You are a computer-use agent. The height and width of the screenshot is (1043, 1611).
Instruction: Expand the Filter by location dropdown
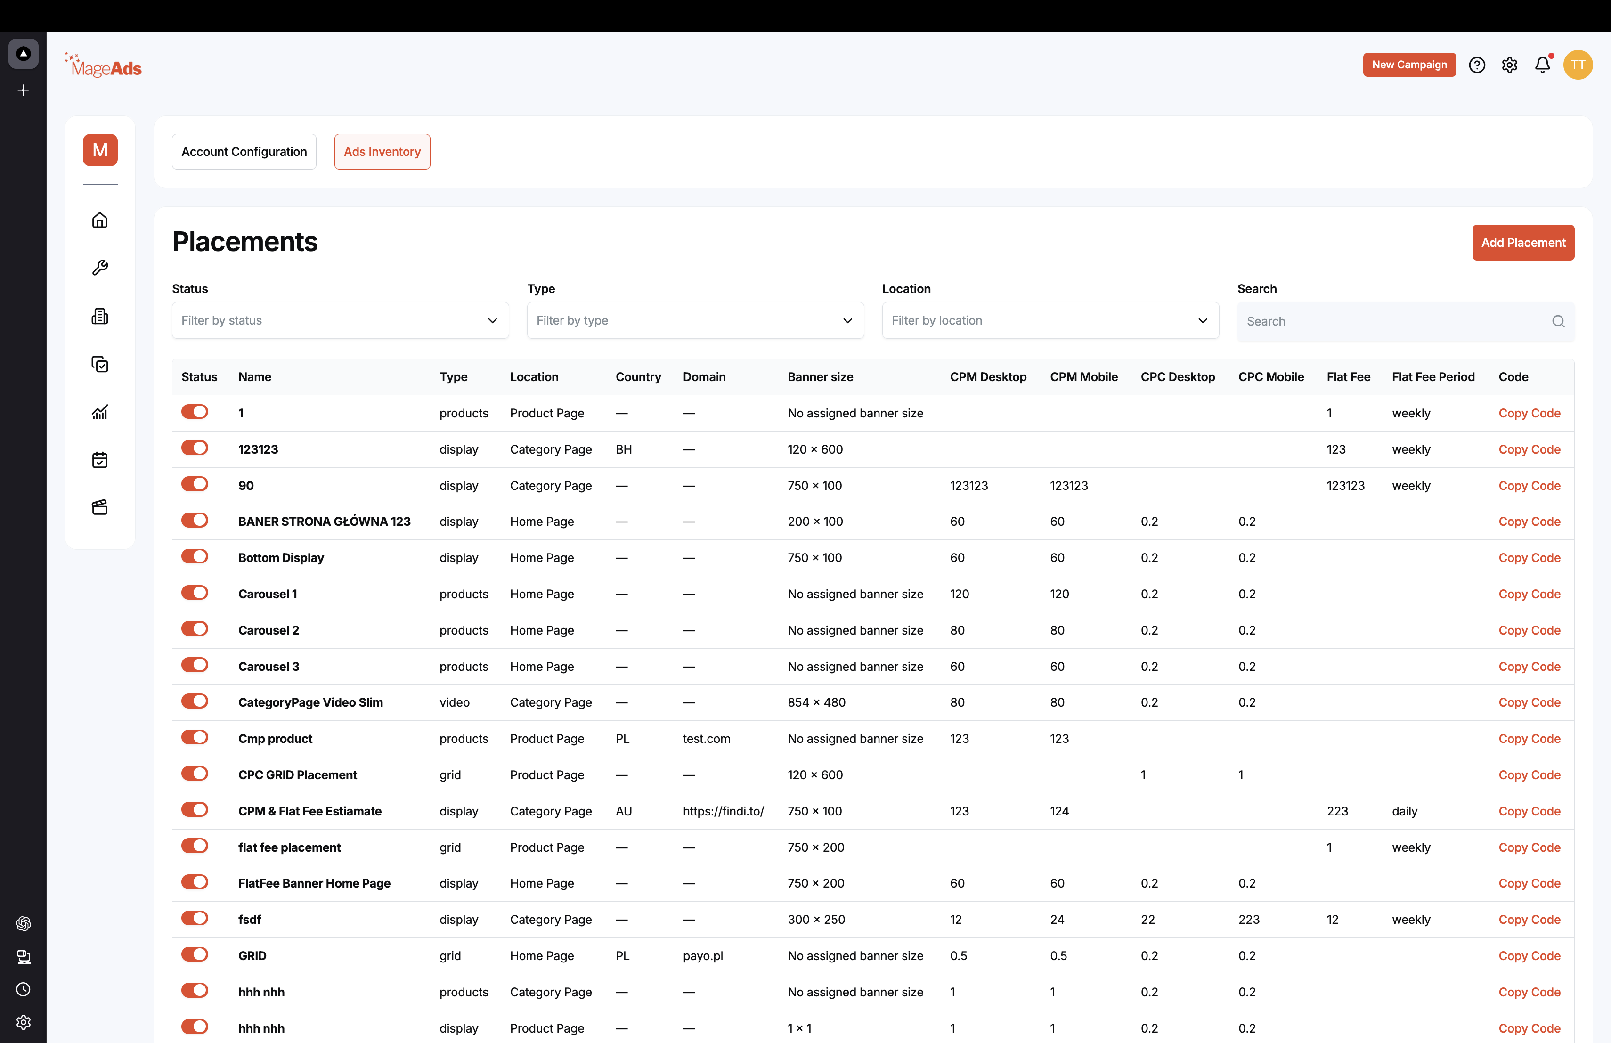tap(1050, 320)
